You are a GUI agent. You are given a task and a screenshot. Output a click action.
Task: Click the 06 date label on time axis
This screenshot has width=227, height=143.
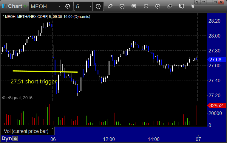click(x=53, y=139)
